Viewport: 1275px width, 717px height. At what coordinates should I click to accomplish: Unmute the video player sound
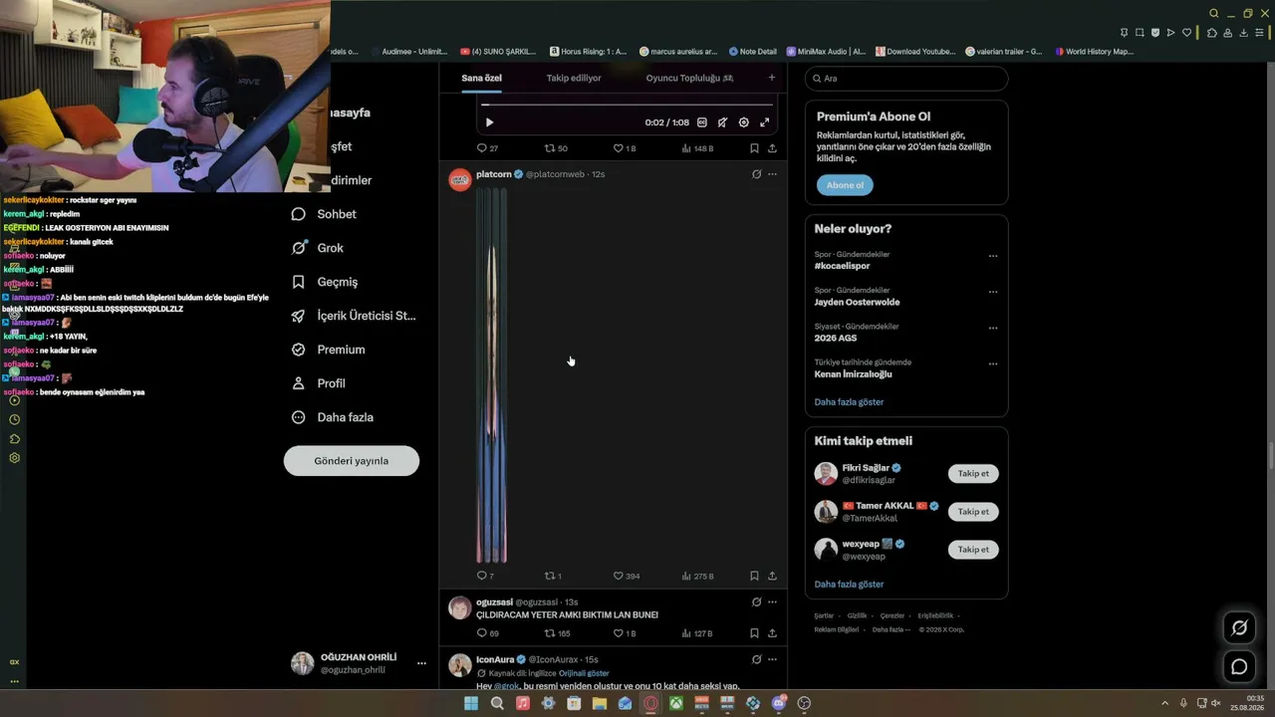click(x=722, y=122)
